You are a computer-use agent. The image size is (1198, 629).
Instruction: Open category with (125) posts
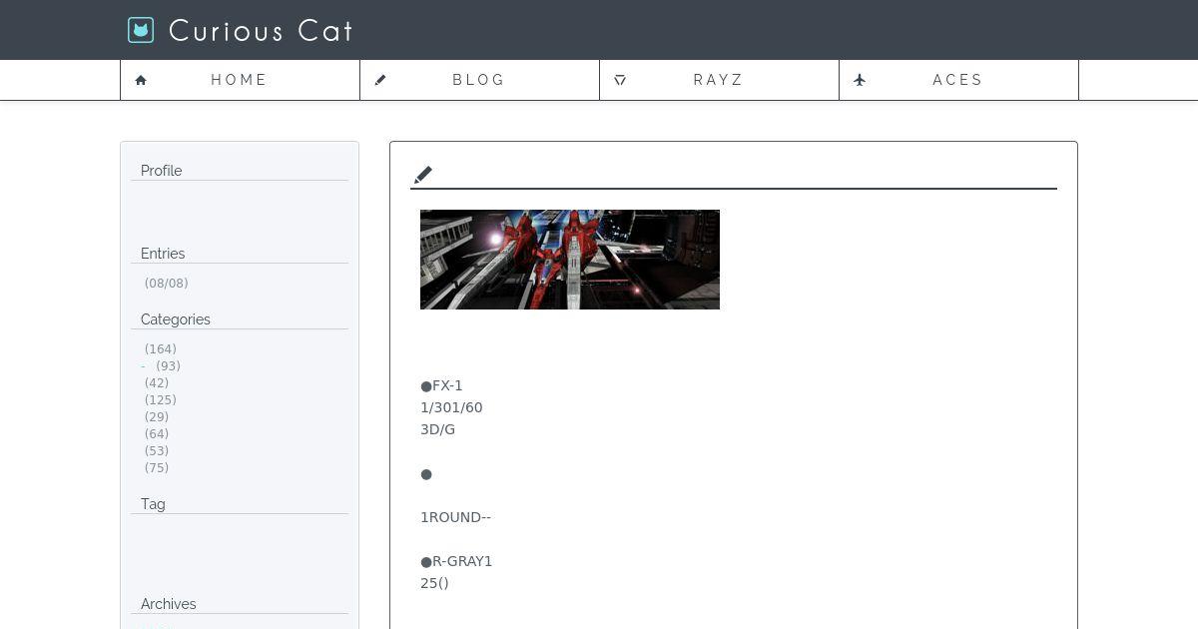[x=161, y=400]
